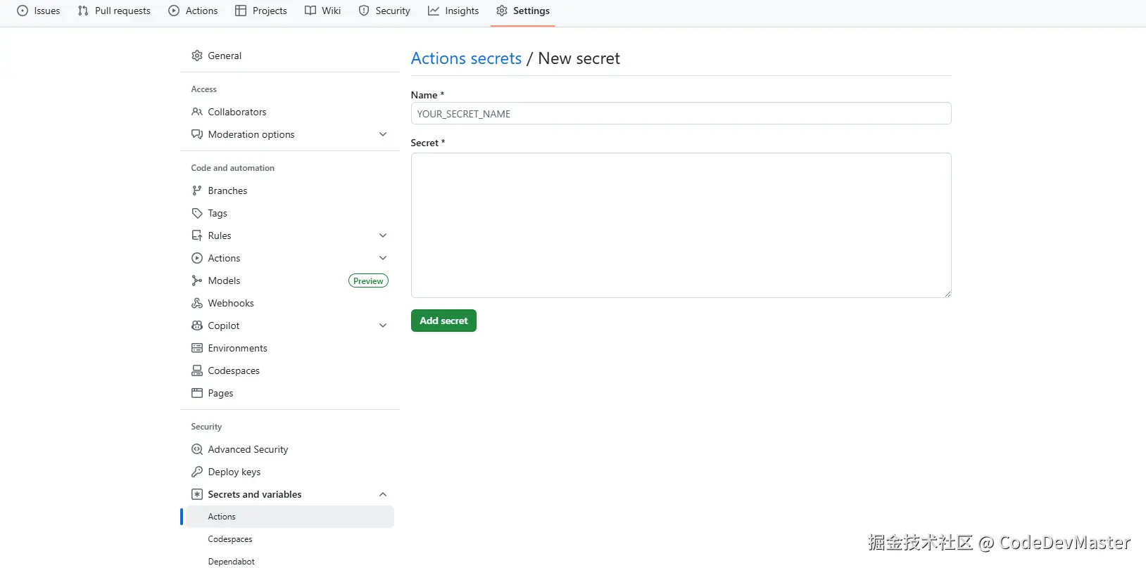1146x568 pixels.
Task: Collapse the Secrets and variables section
Action: coord(383,494)
